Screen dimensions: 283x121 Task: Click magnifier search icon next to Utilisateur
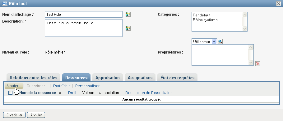pyautogui.click(x=220, y=42)
